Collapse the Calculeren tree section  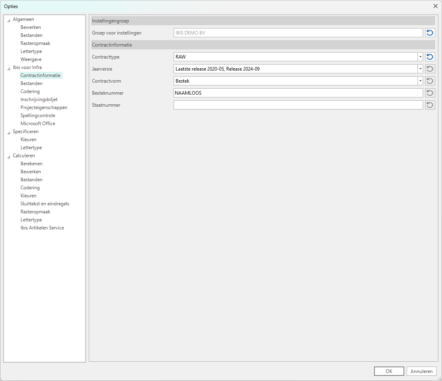9,156
